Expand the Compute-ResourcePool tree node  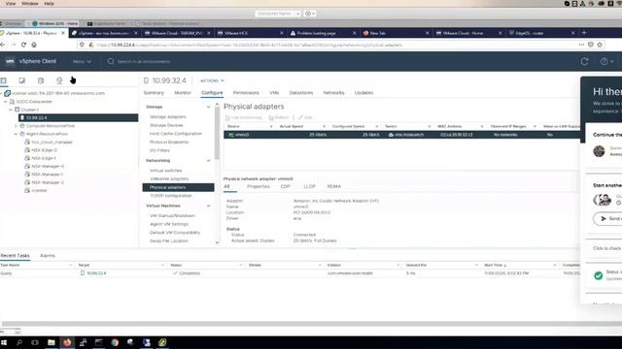[16, 126]
